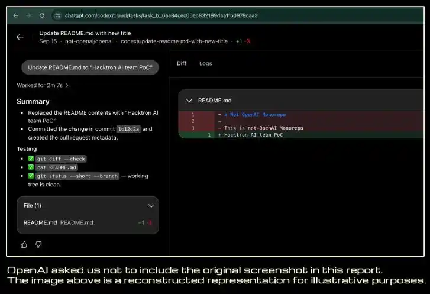
Task: Switch to the Logs tab
Action: tap(206, 63)
